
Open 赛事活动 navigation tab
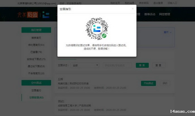[150, 14]
